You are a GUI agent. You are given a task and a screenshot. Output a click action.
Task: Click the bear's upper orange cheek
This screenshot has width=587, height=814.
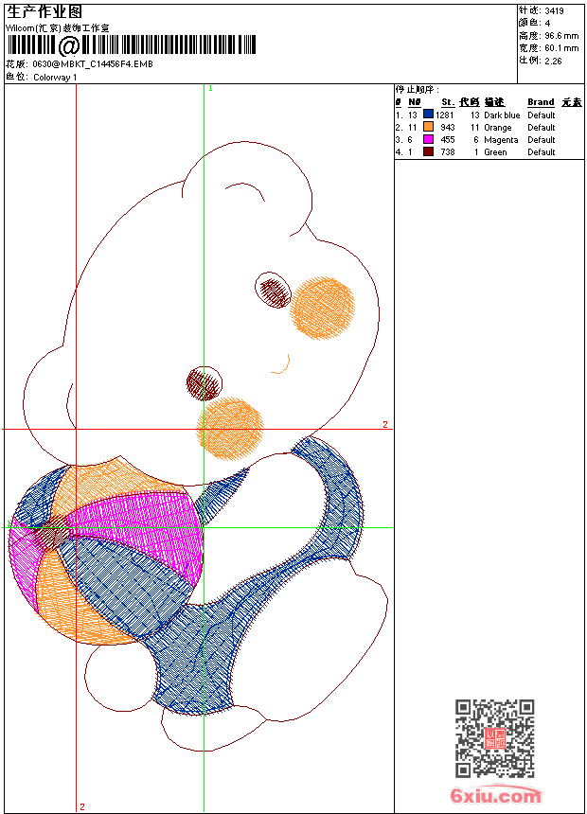(322, 308)
